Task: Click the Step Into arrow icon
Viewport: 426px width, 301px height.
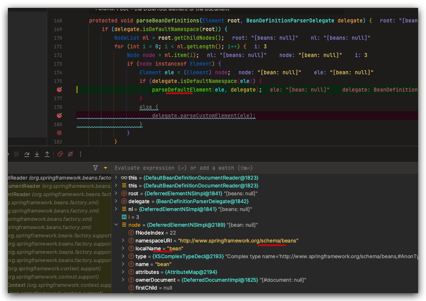Action: click(x=37, y=154)
